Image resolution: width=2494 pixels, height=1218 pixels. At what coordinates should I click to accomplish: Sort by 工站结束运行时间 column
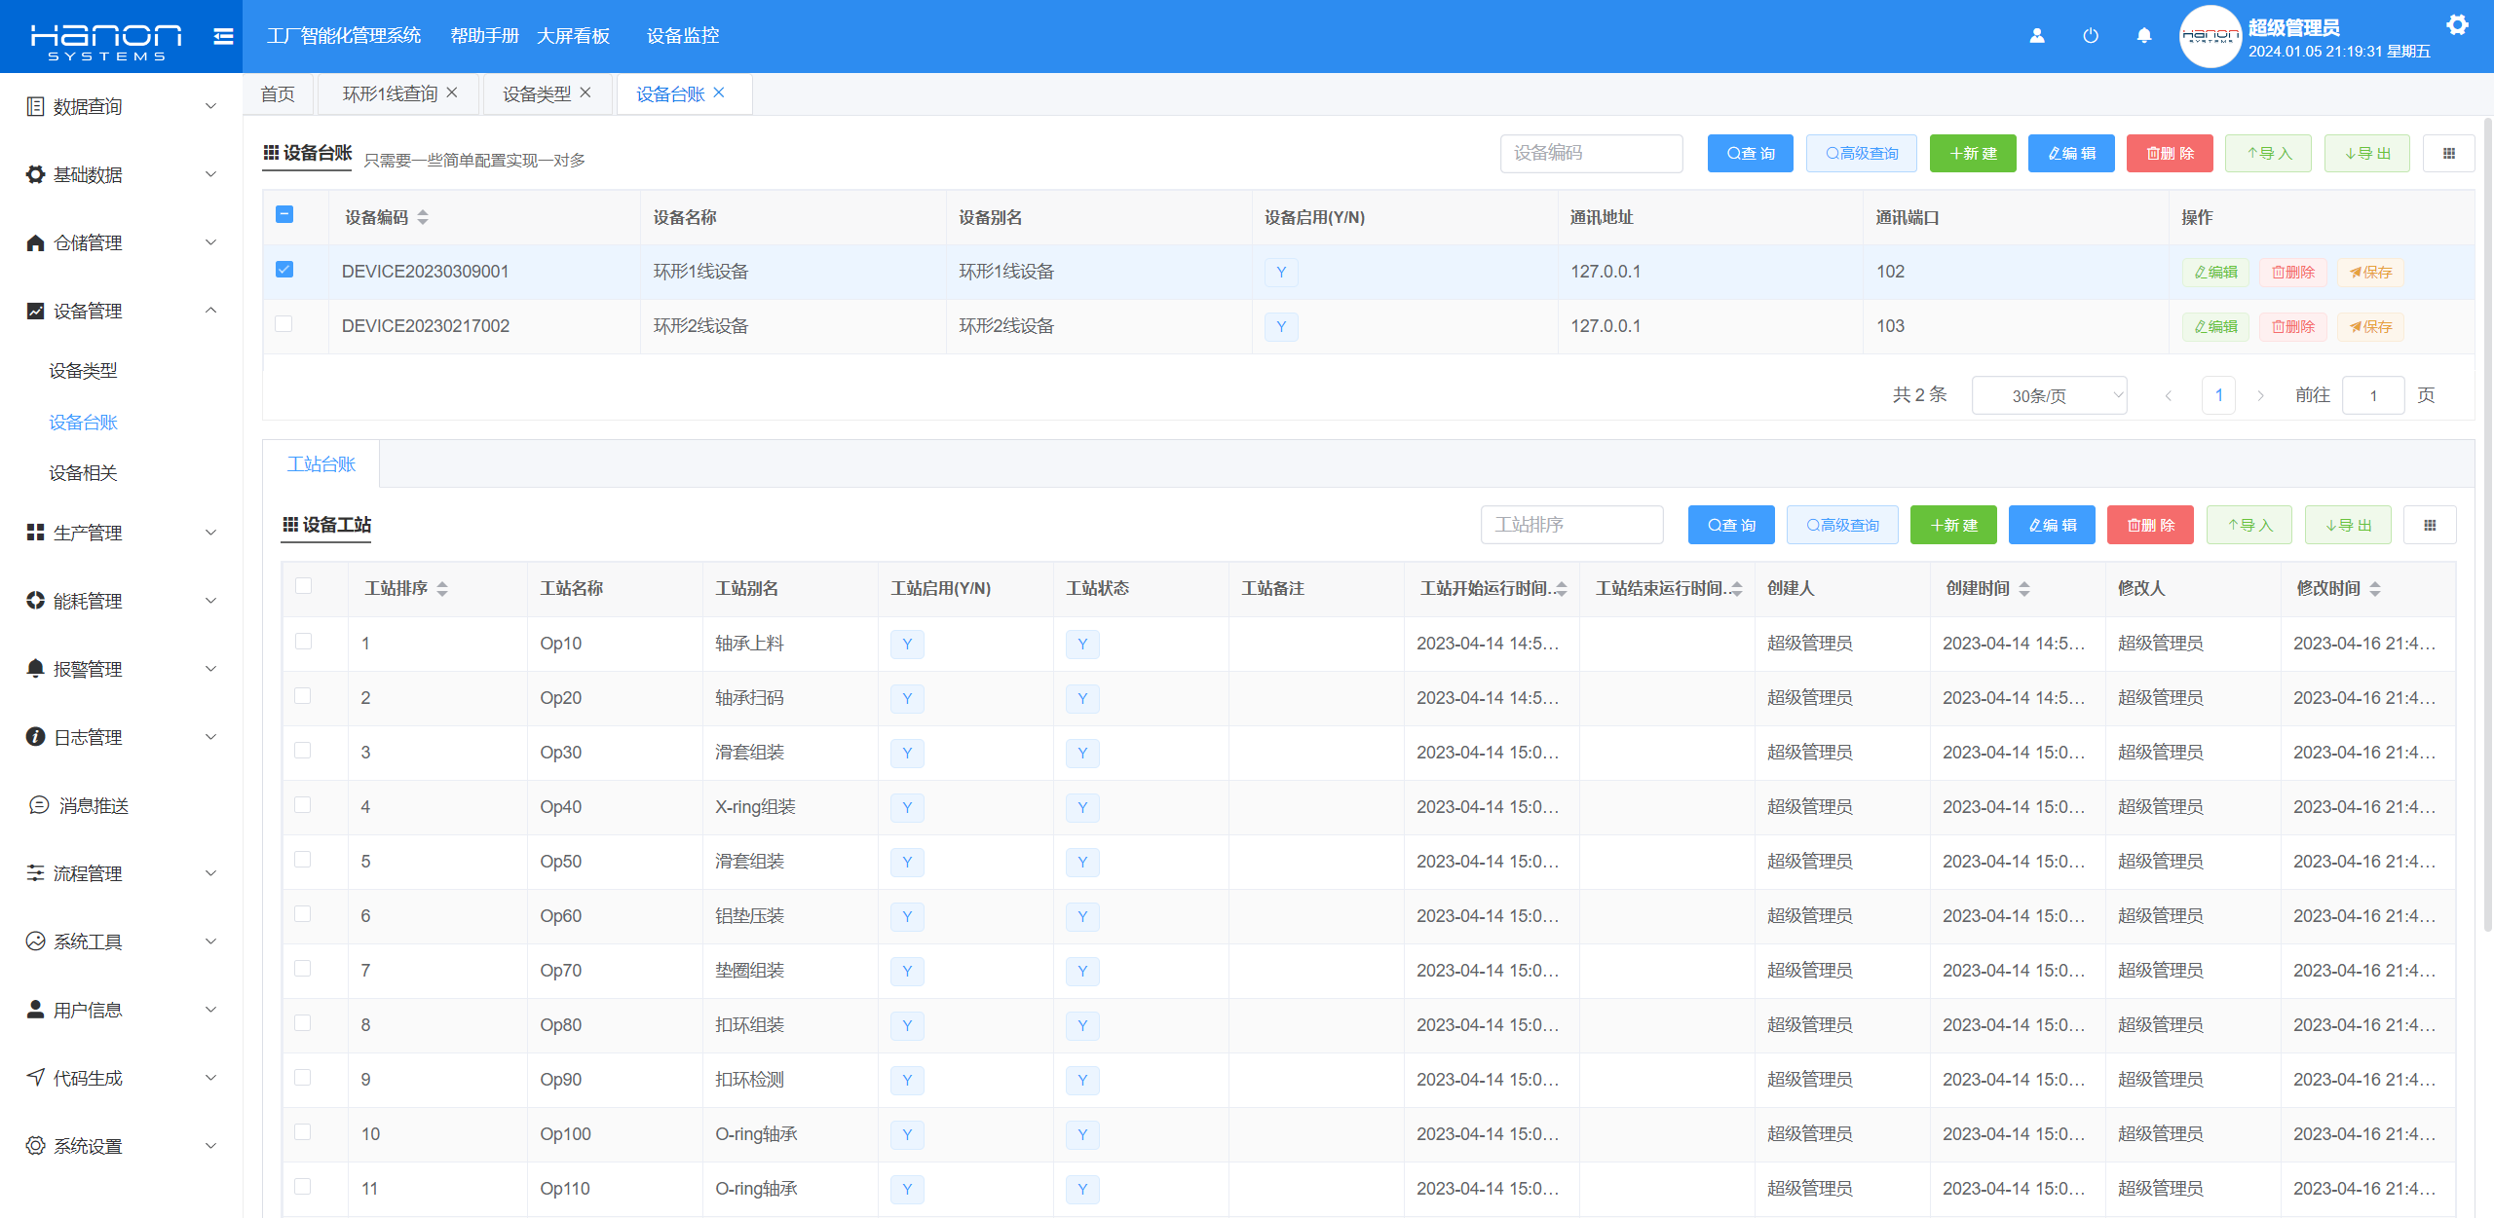(1736, 588)
